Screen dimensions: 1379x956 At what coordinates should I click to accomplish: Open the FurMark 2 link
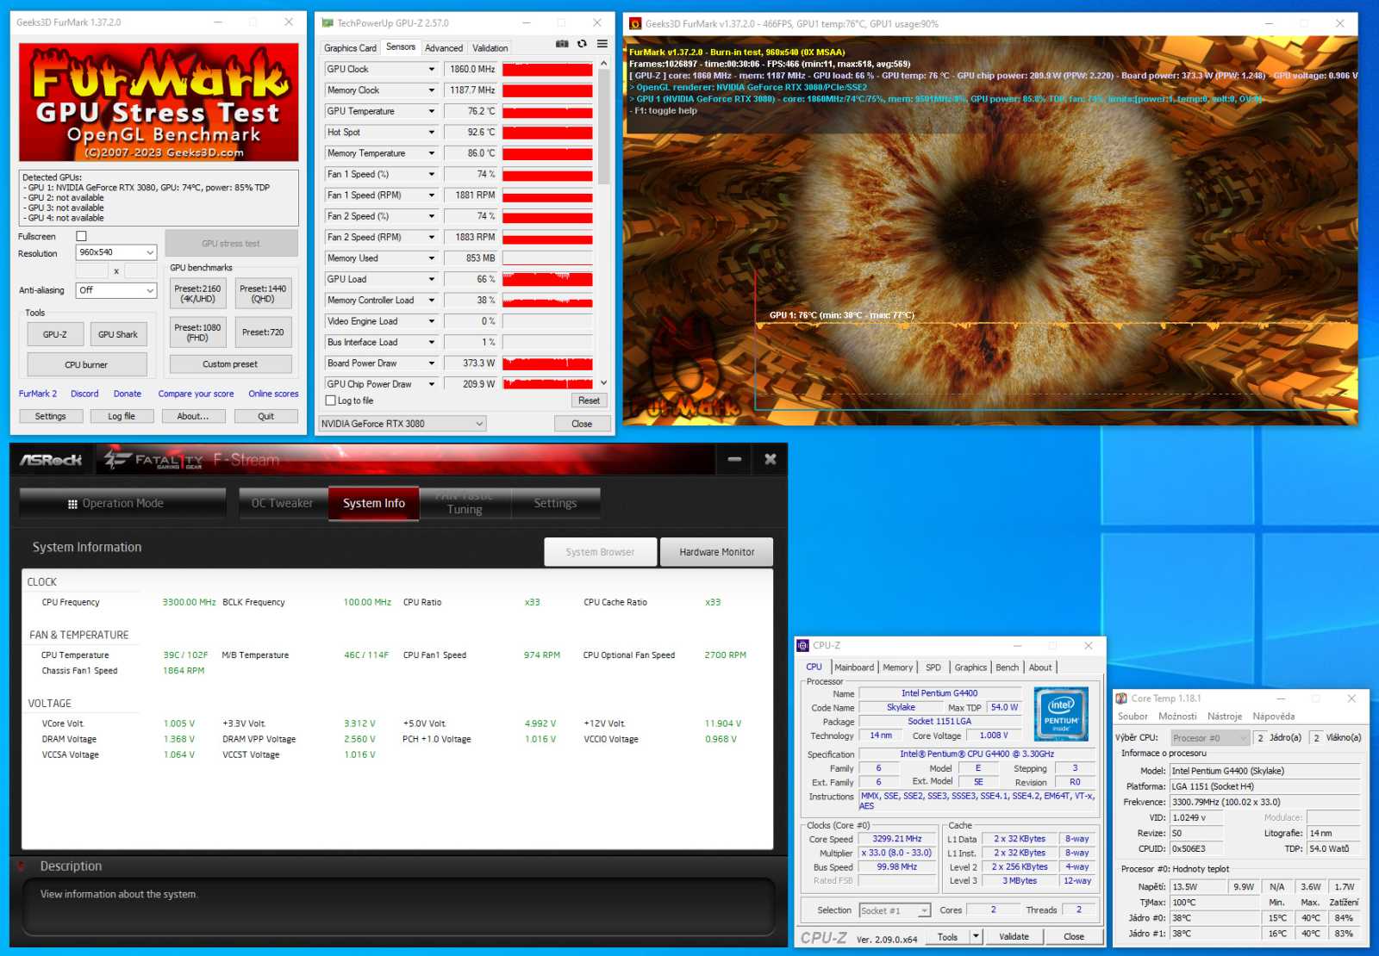click(38, 394)
